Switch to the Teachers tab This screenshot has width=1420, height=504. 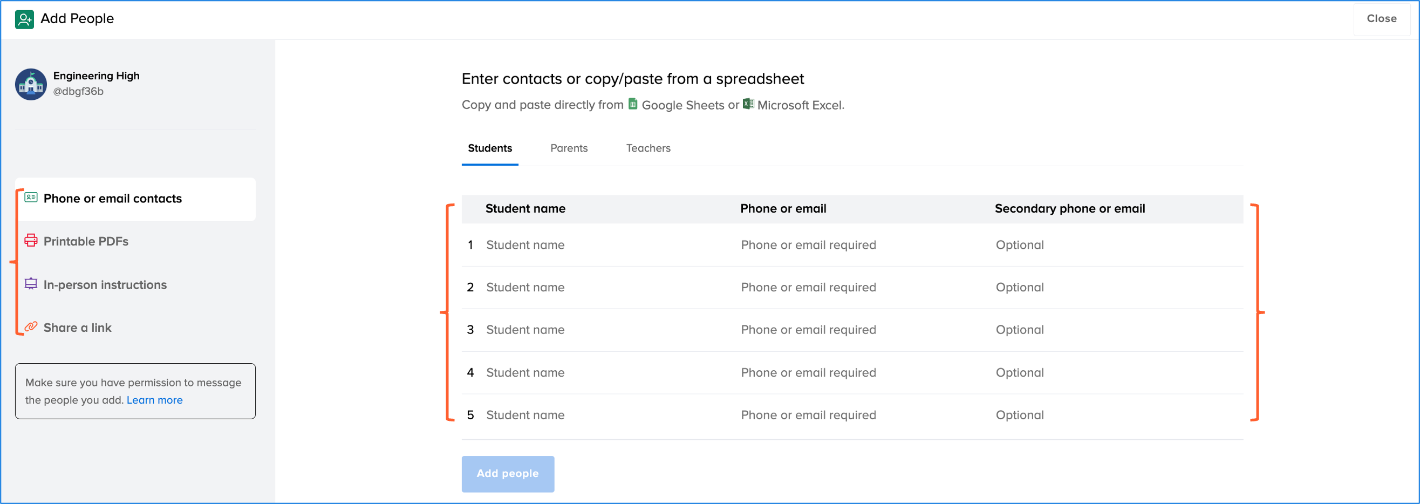(648, 148)
